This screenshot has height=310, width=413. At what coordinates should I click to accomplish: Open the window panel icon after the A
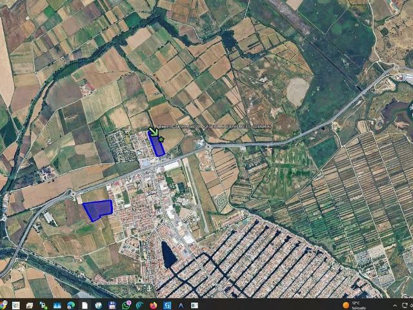pos(195,305)
